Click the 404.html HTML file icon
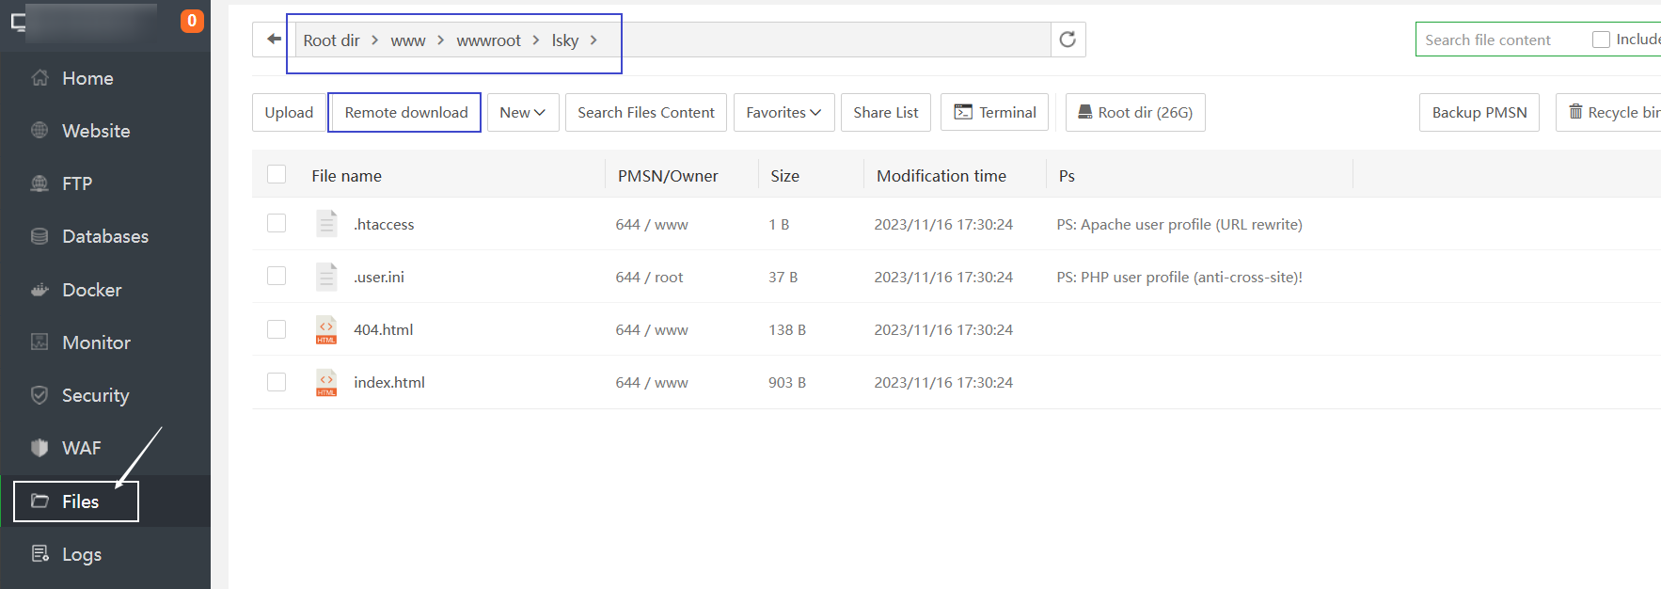1661x589 pixels. [x=326, y=329]
